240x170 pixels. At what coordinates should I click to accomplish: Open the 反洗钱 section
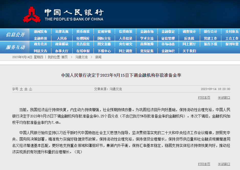(x=189, y=38)
